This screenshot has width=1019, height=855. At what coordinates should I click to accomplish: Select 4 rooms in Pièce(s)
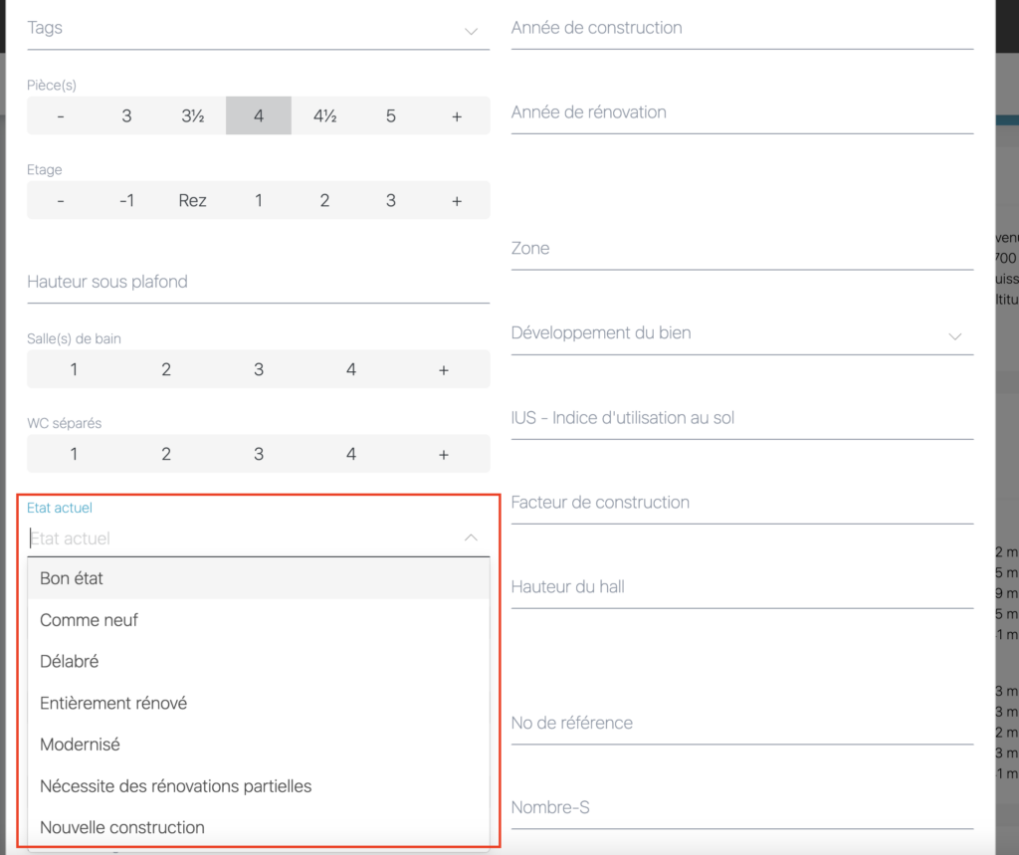(259, 115)
